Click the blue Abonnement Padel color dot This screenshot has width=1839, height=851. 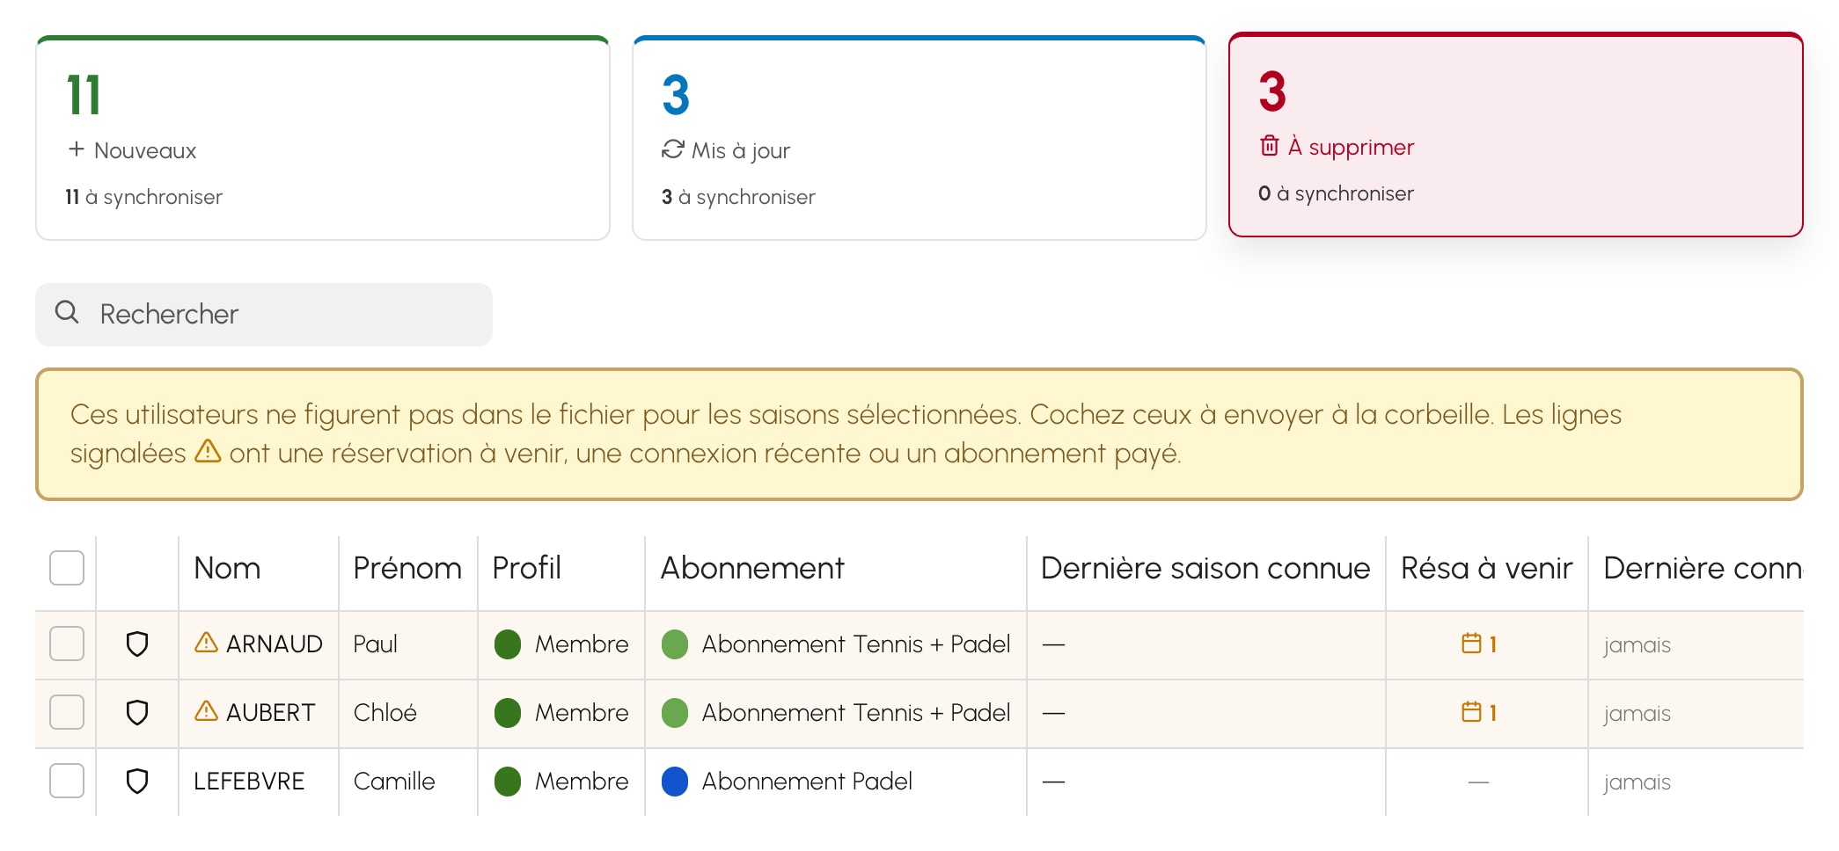tap(675, 782)
